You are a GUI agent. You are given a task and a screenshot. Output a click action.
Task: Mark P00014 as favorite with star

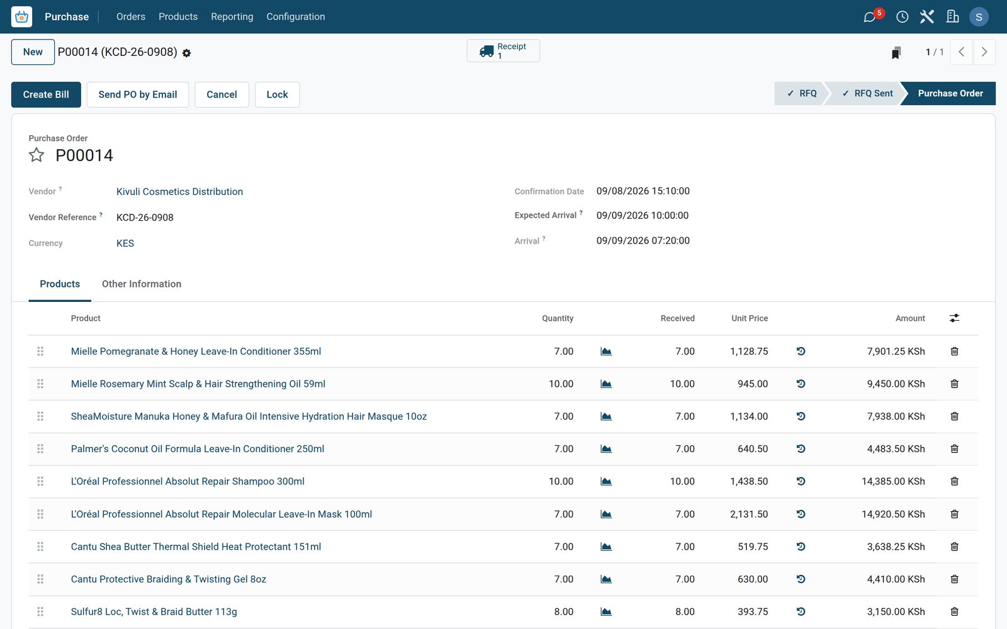coord(37,155)
